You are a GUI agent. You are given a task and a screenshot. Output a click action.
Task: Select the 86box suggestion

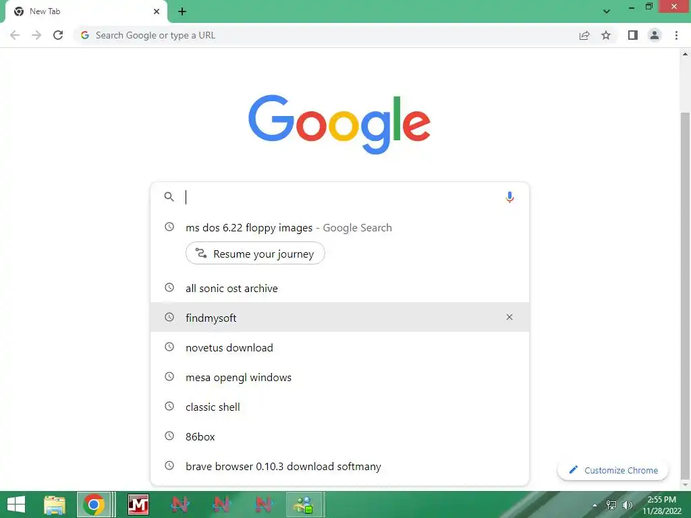pyautogui.click(x=339, y=436)
